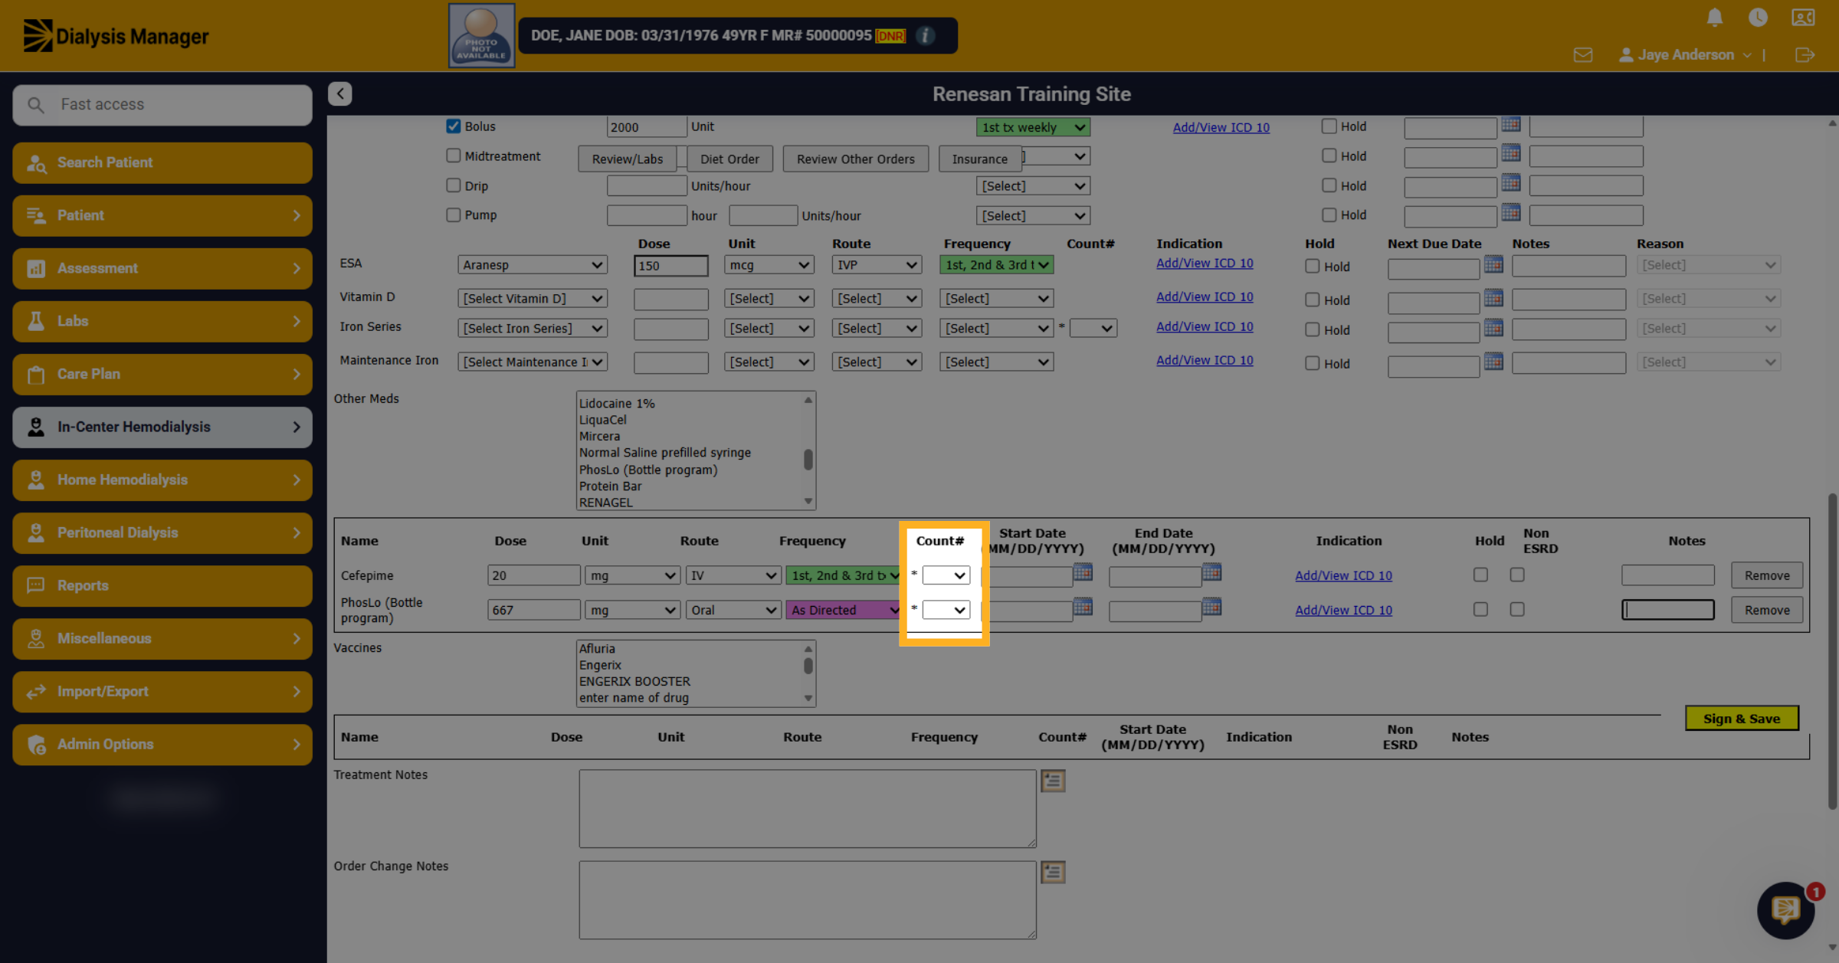Viewport: 1839px width, 963px height.
Task: Open the notifications bell icon
Action: [x=1715, y=17]
